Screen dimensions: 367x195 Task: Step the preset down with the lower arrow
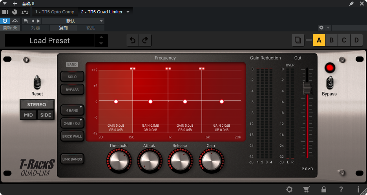101,43
